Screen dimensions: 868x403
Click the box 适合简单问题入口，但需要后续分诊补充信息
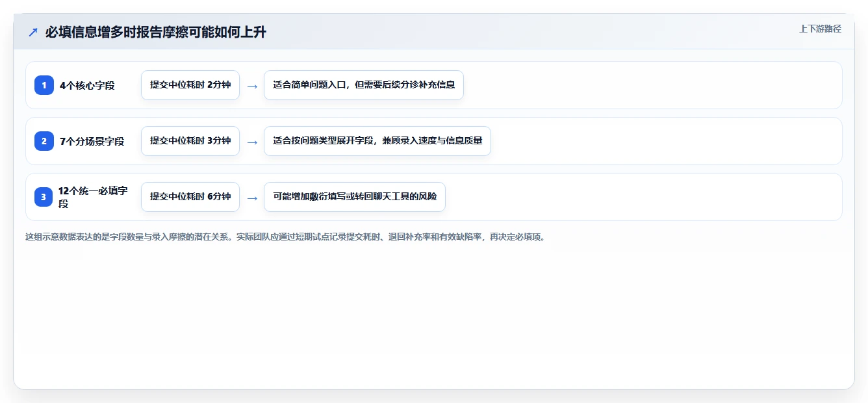point(364,85)
